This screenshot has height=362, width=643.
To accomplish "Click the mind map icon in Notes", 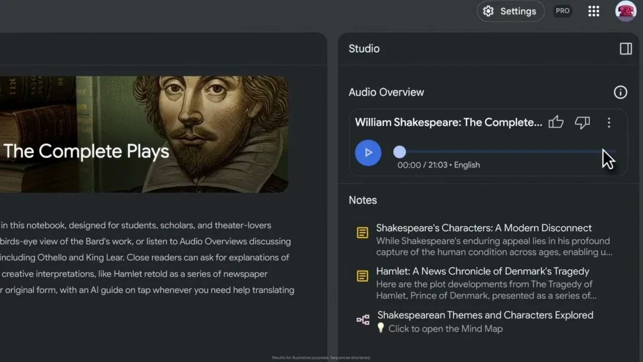I will coord(363,320).
